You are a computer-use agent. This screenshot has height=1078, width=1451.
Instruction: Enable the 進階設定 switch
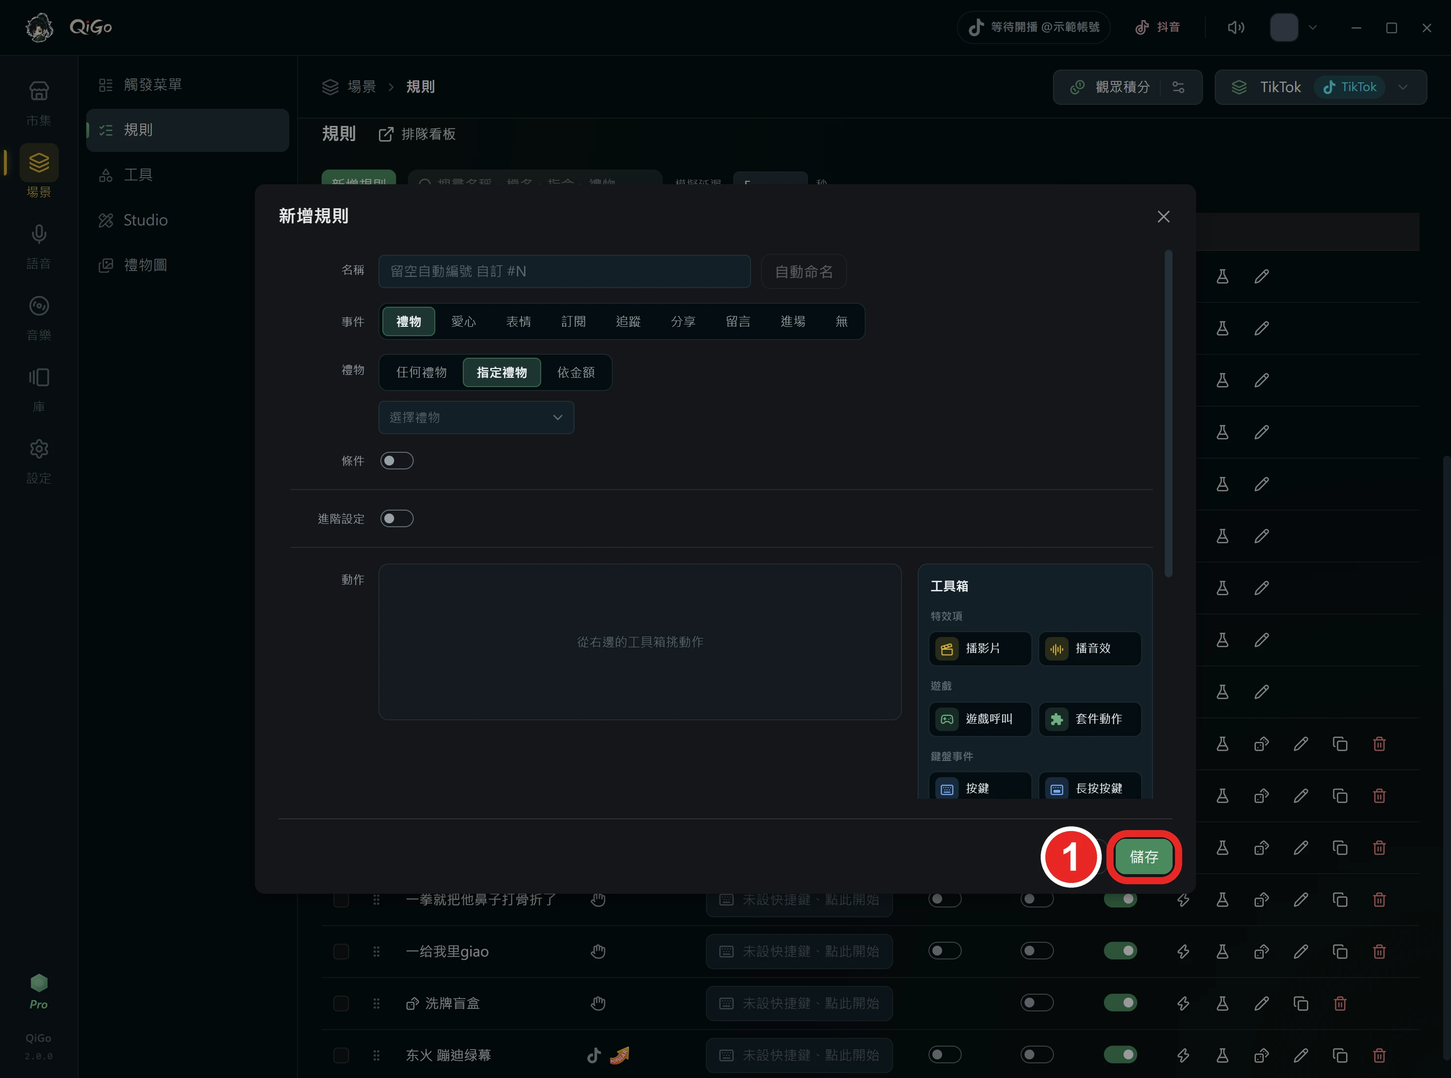(397, 519)
